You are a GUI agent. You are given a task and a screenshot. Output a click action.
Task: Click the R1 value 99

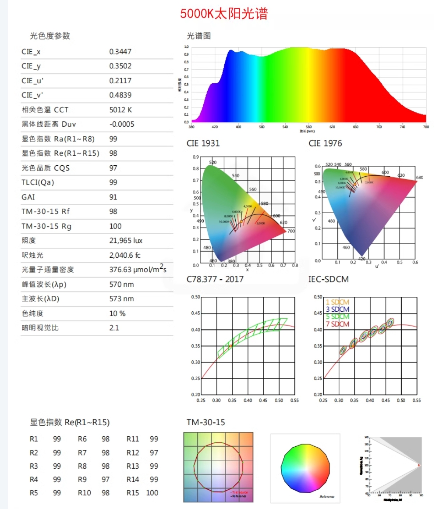coord(57,439)
